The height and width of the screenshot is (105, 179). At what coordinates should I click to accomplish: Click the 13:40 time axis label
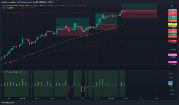(82, 99)
